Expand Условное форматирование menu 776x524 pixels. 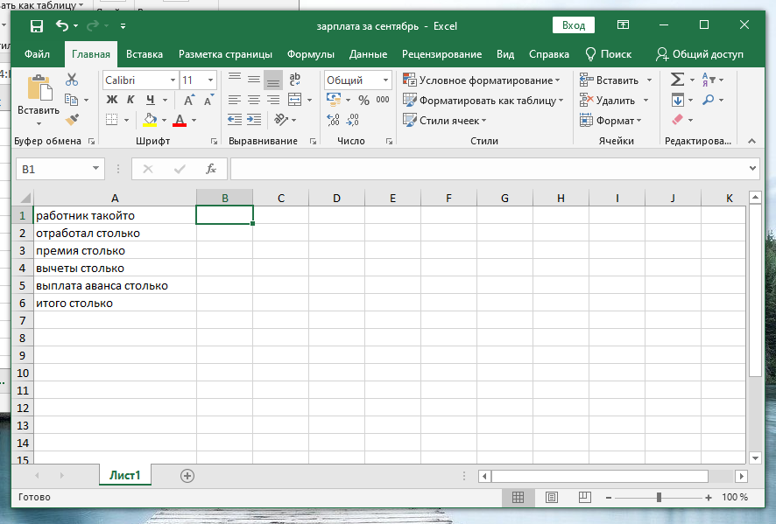tap(481, 80)
